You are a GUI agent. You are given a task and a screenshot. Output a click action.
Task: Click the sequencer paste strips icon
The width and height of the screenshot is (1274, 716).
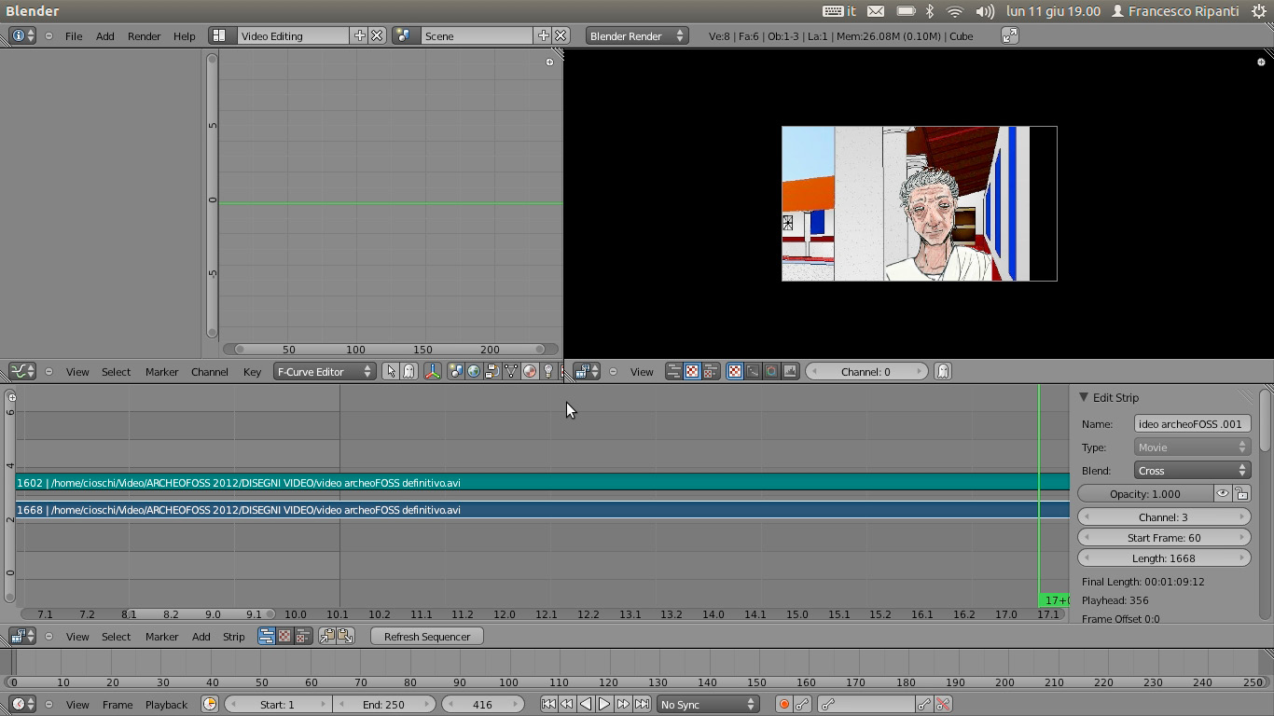(x=345, y=636)
